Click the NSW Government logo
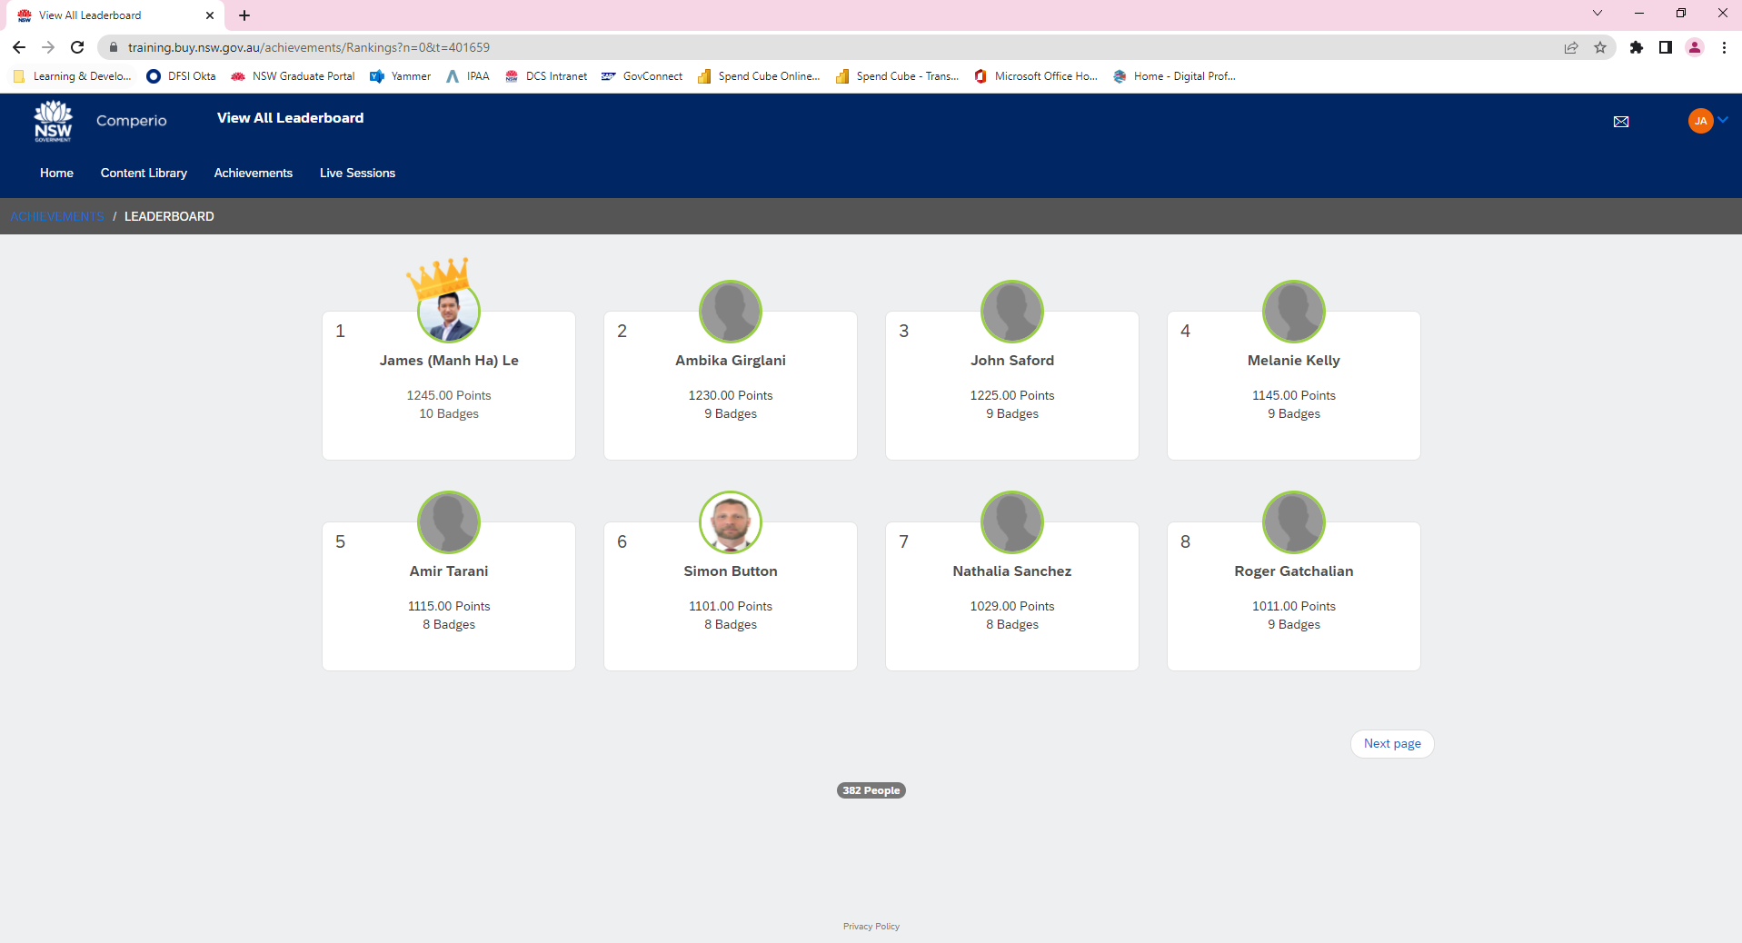1742x943 pixels. pyautogui.click(x=53, y=121)
